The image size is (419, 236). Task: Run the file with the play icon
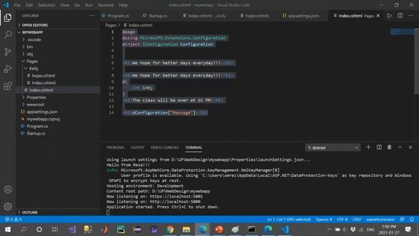point(390,16)
